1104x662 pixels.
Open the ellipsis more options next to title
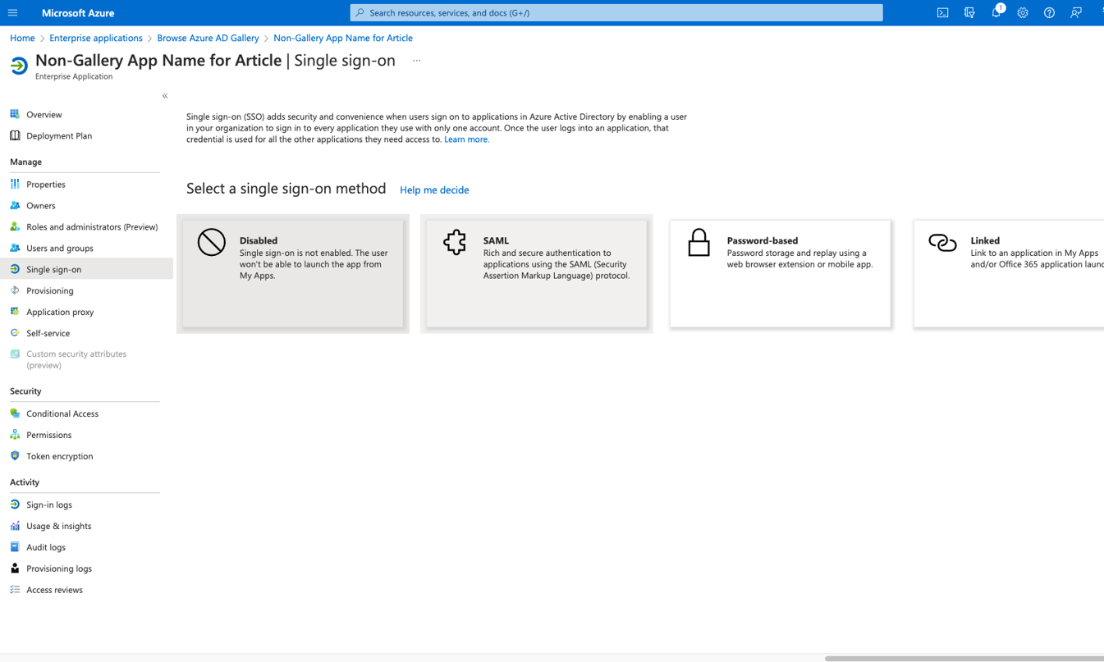(x=417, y=61)
